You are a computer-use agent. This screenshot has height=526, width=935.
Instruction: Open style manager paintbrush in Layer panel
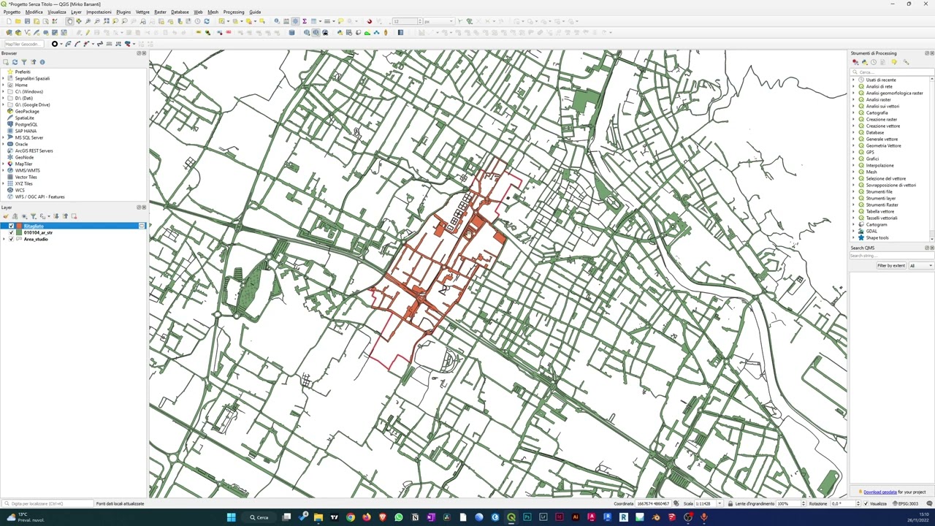(6, 216)
